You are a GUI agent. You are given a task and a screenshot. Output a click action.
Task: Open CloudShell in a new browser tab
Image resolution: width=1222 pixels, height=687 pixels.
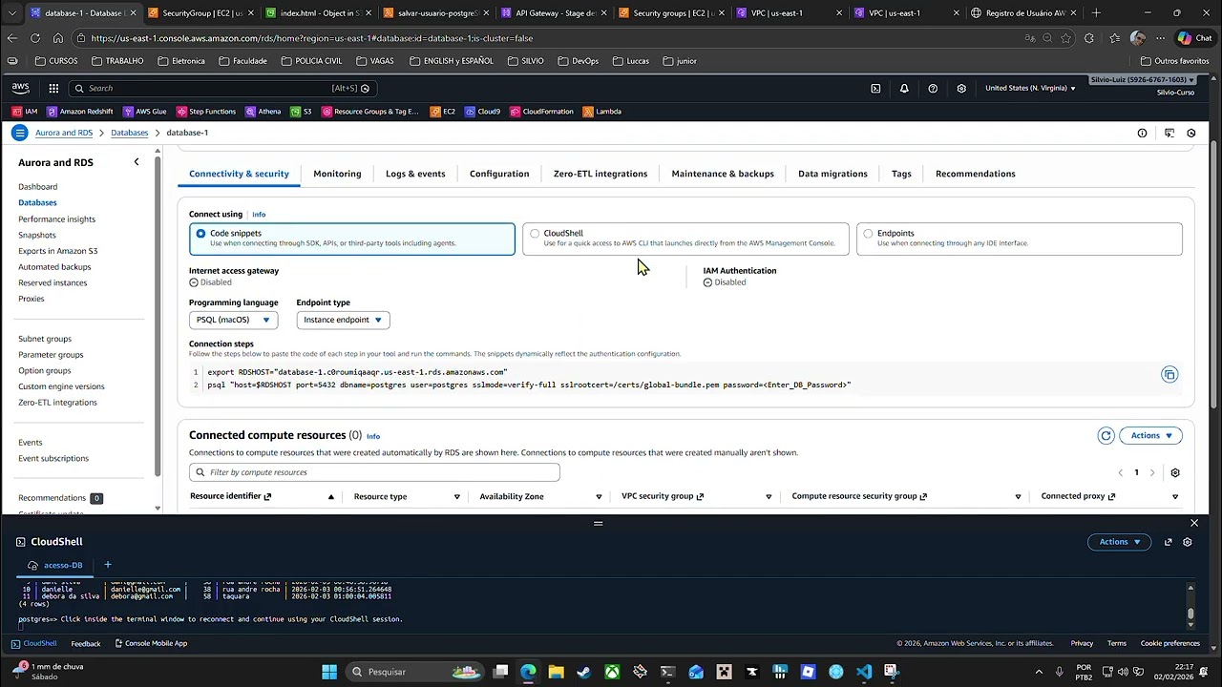click(x=1168, y=542)
